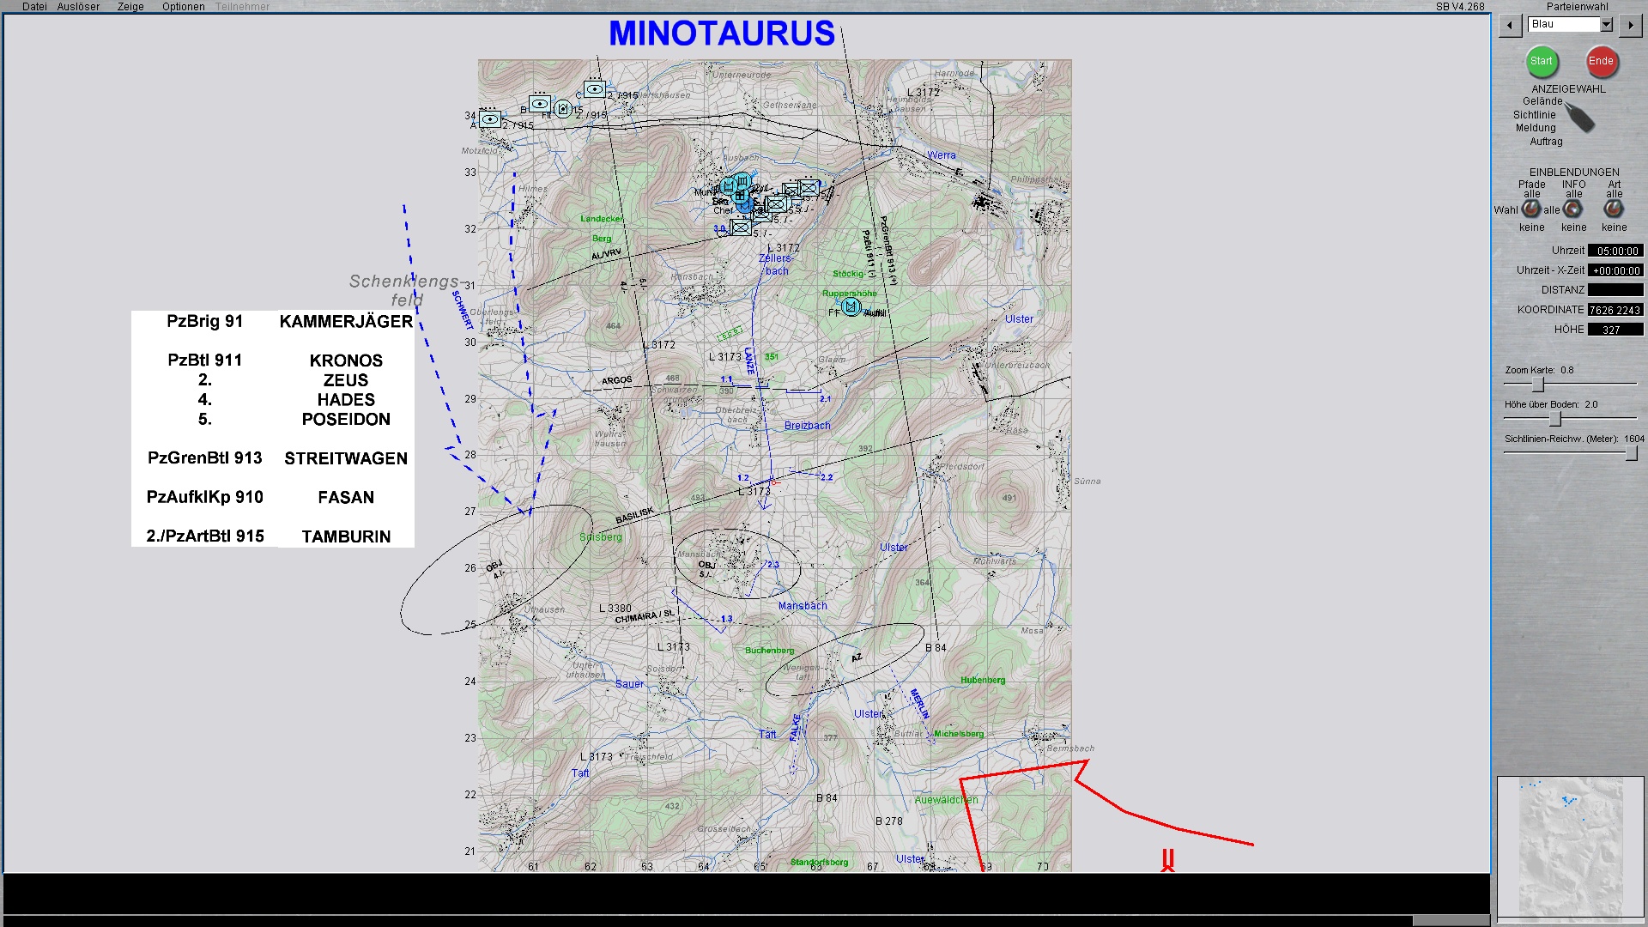The height and width of the screenshot is (927, 1648).
Task: Set display mode to Sichtlinie
Action: point(1535,115)
